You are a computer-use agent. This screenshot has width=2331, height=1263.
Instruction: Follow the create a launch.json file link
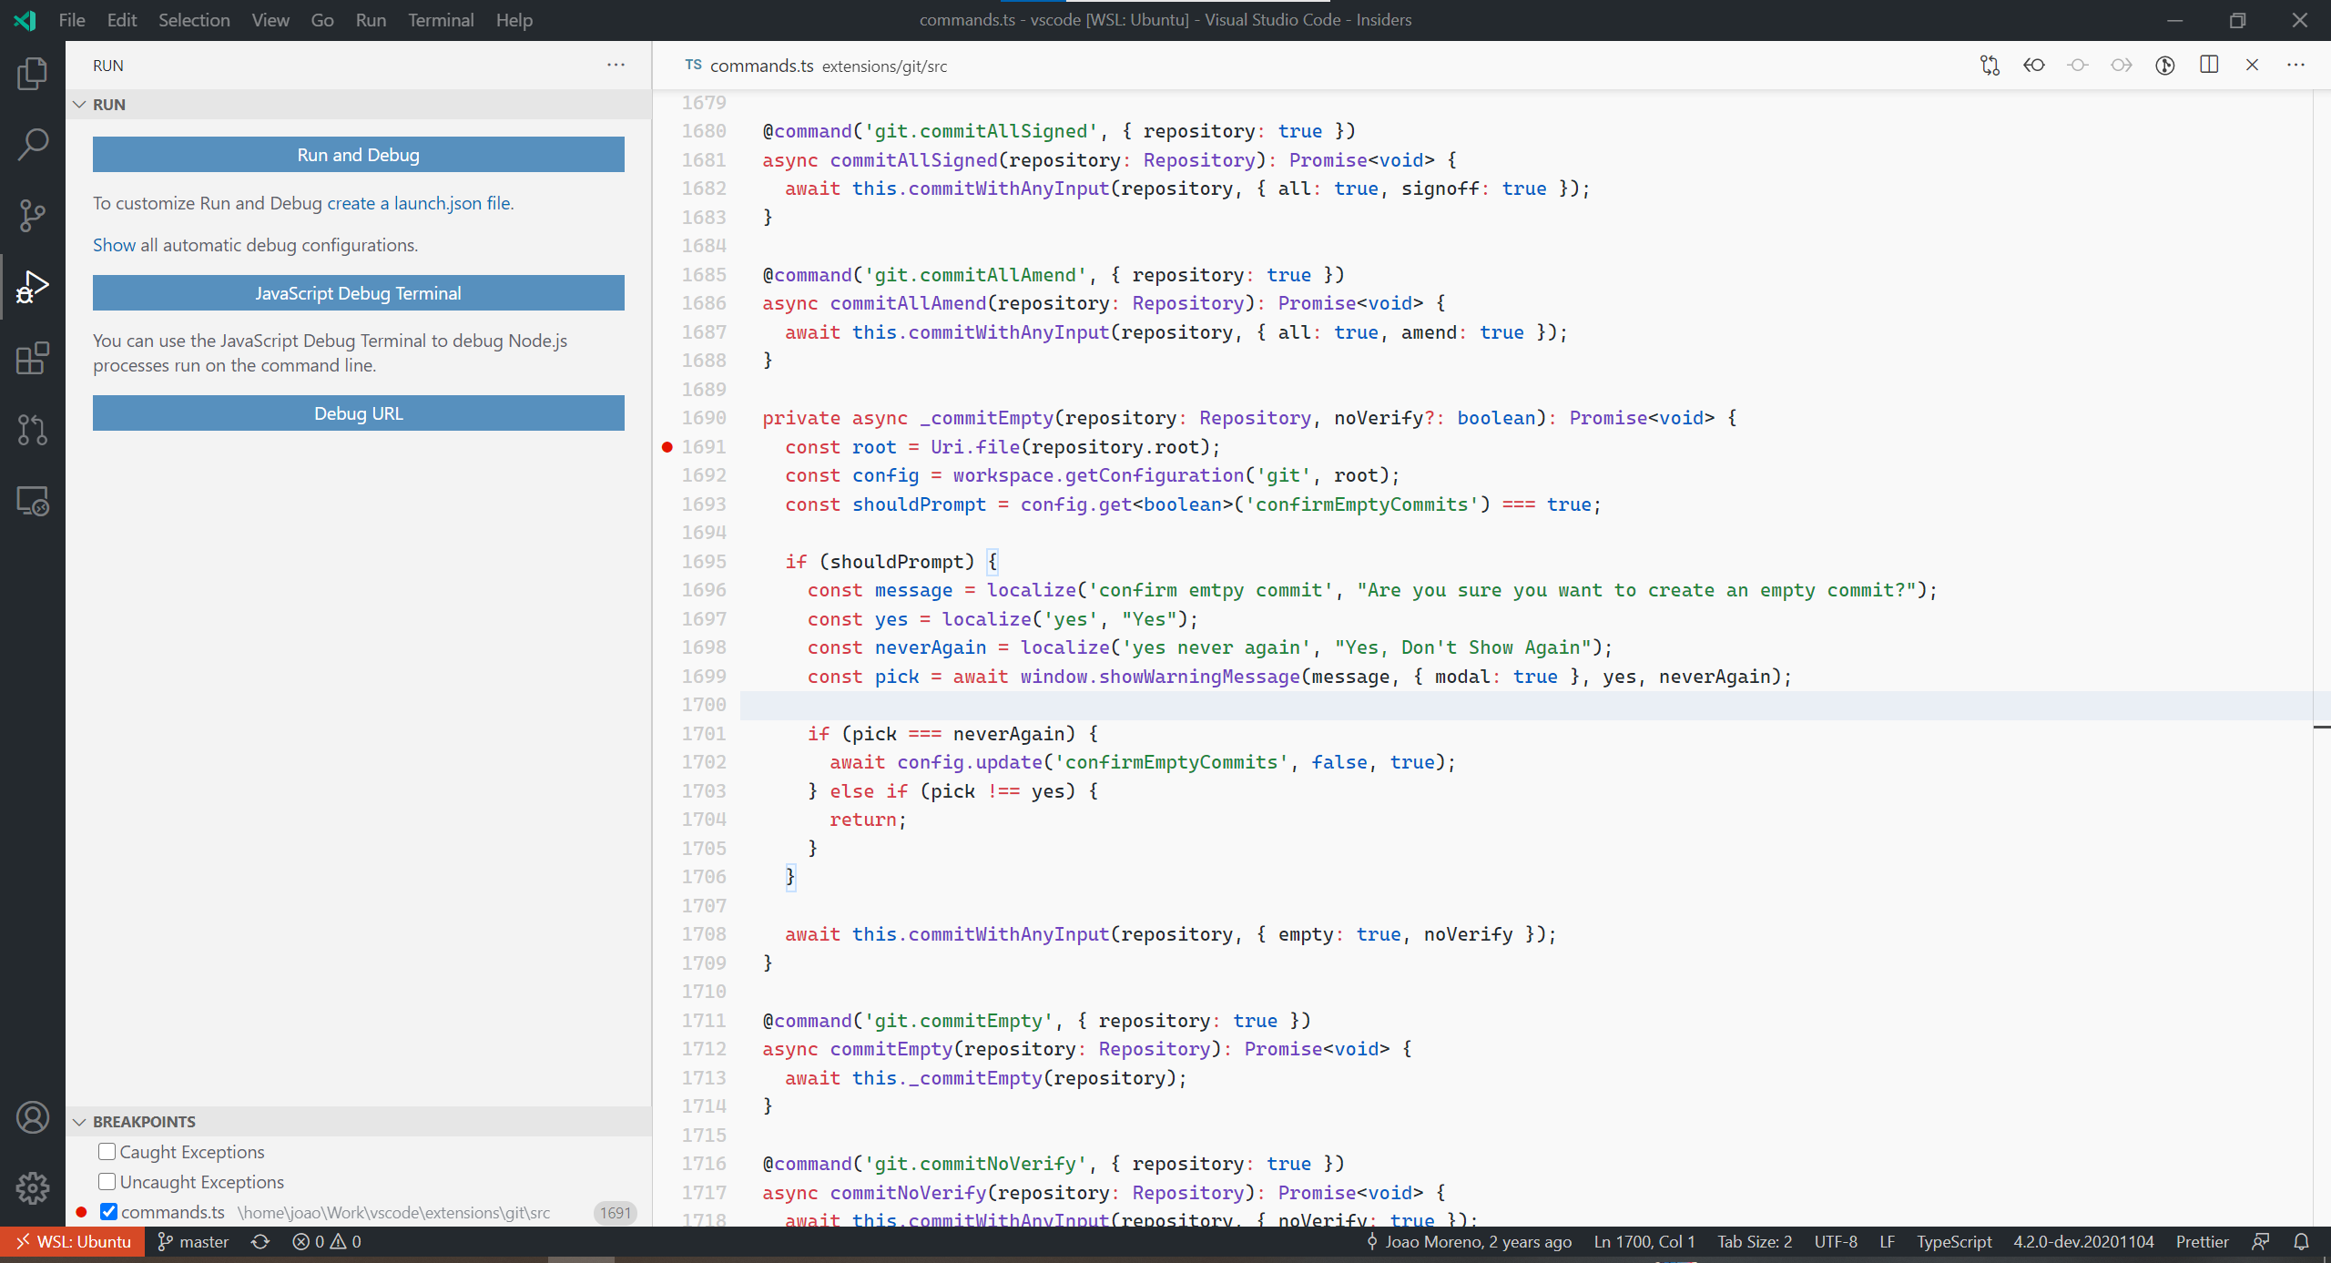coord(419,203)
